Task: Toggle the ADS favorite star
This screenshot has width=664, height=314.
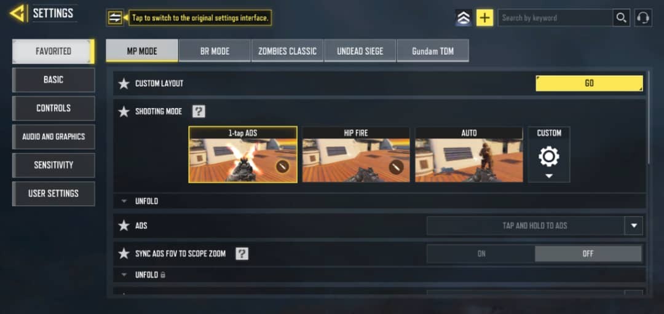Action: (124, 226)
